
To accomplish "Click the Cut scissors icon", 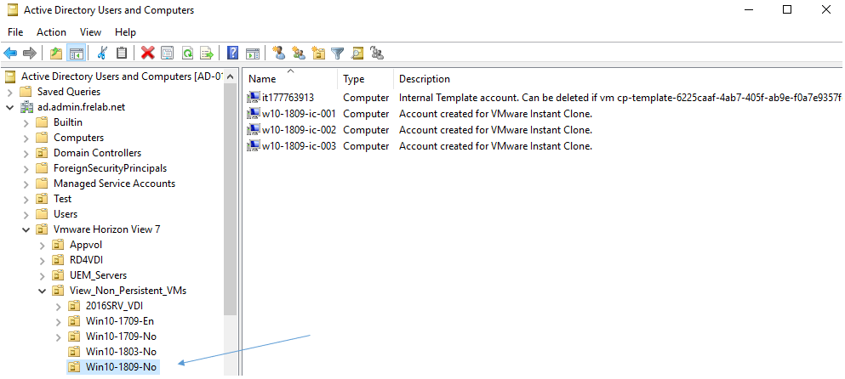I will [102, 53].
